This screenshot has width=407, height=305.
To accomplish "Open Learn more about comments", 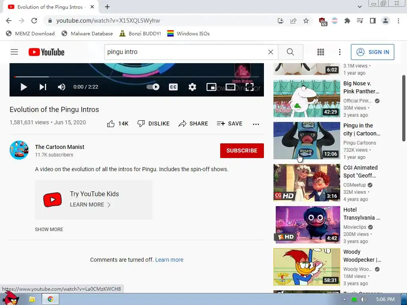I will (169, 260).
